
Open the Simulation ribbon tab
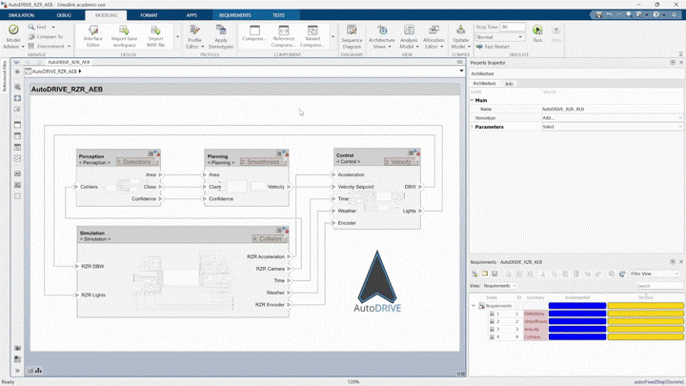pos(21,15)
